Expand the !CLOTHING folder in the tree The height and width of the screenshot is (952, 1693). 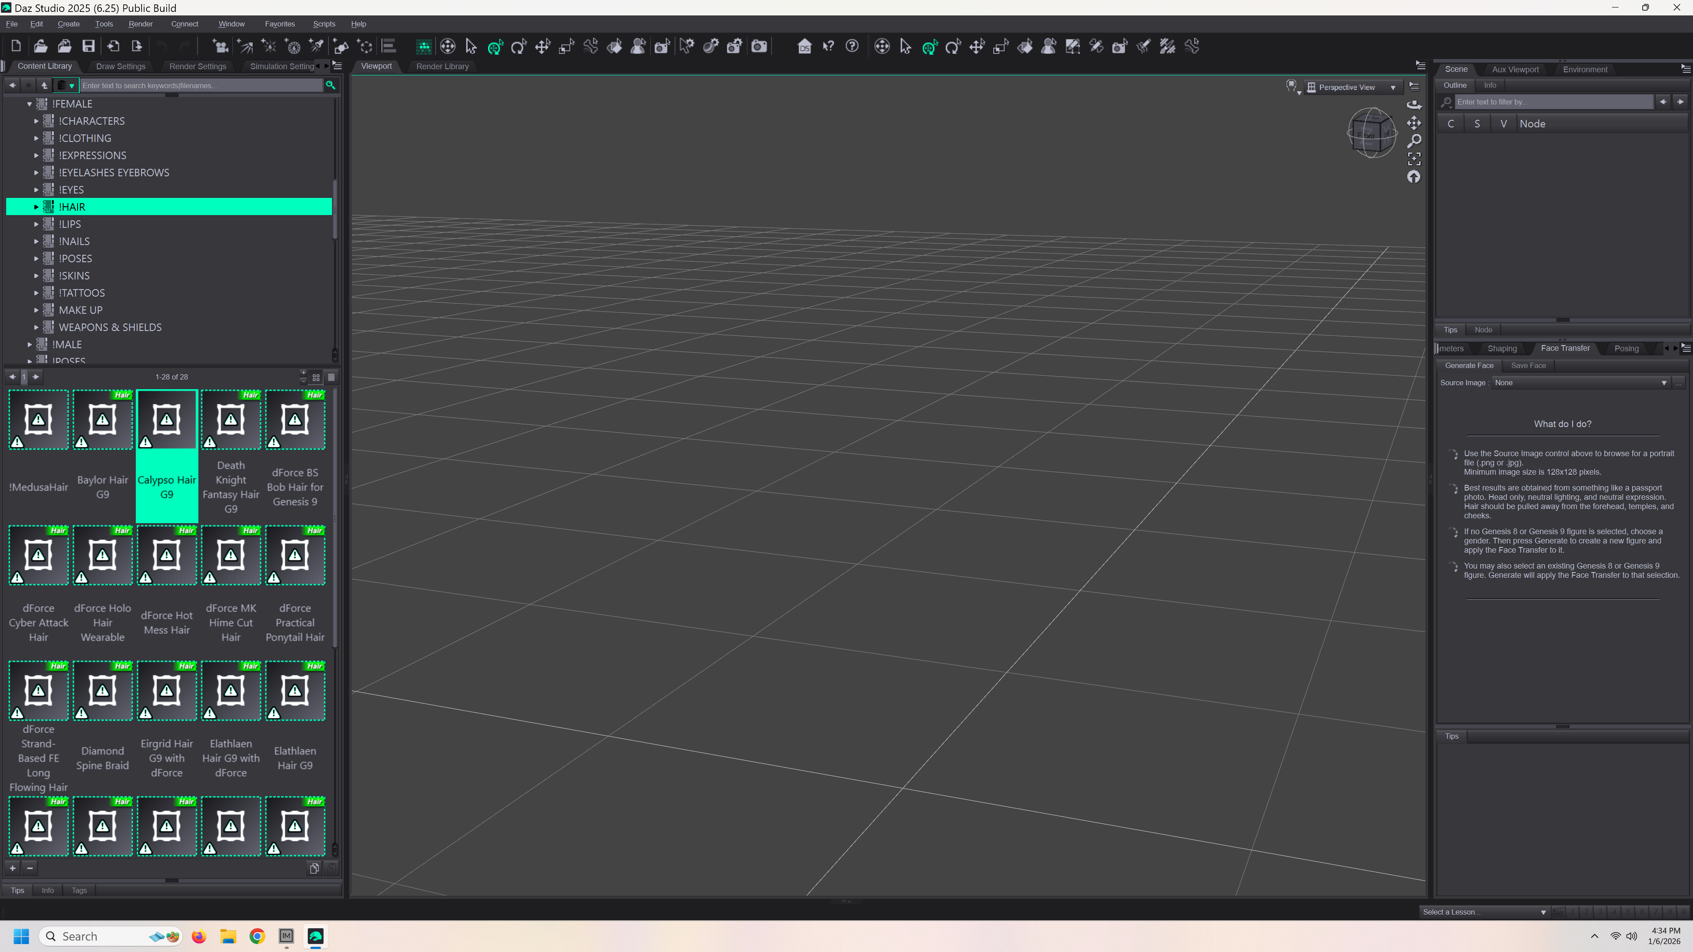click(x=36, y=138)
